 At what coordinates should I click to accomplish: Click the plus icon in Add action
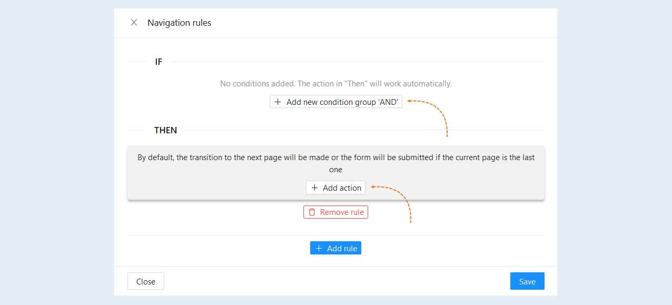[x=314, y=188]
